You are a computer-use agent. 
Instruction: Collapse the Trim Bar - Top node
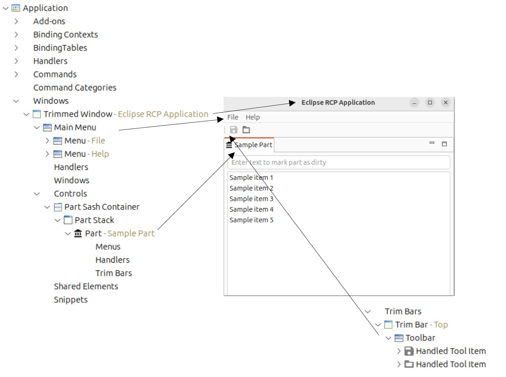click(x=378, y=325)
